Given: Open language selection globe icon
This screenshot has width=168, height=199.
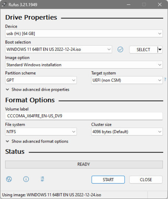Looking at the screenshot, I should (9, 179).
